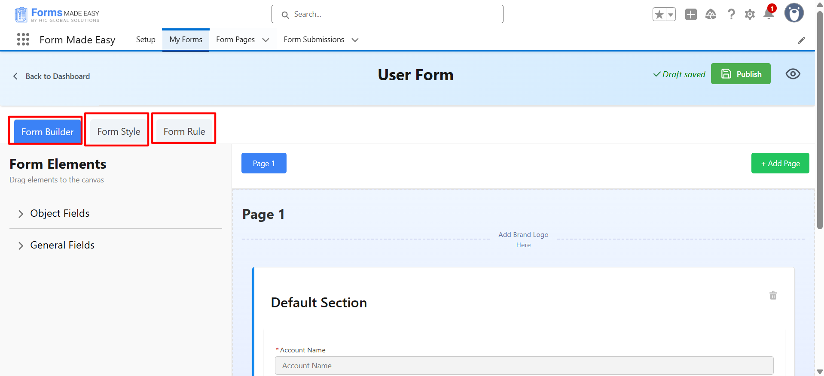Click the pencil edit navigation icon
This screenshot has height=376, width=824.
[801, 40]
